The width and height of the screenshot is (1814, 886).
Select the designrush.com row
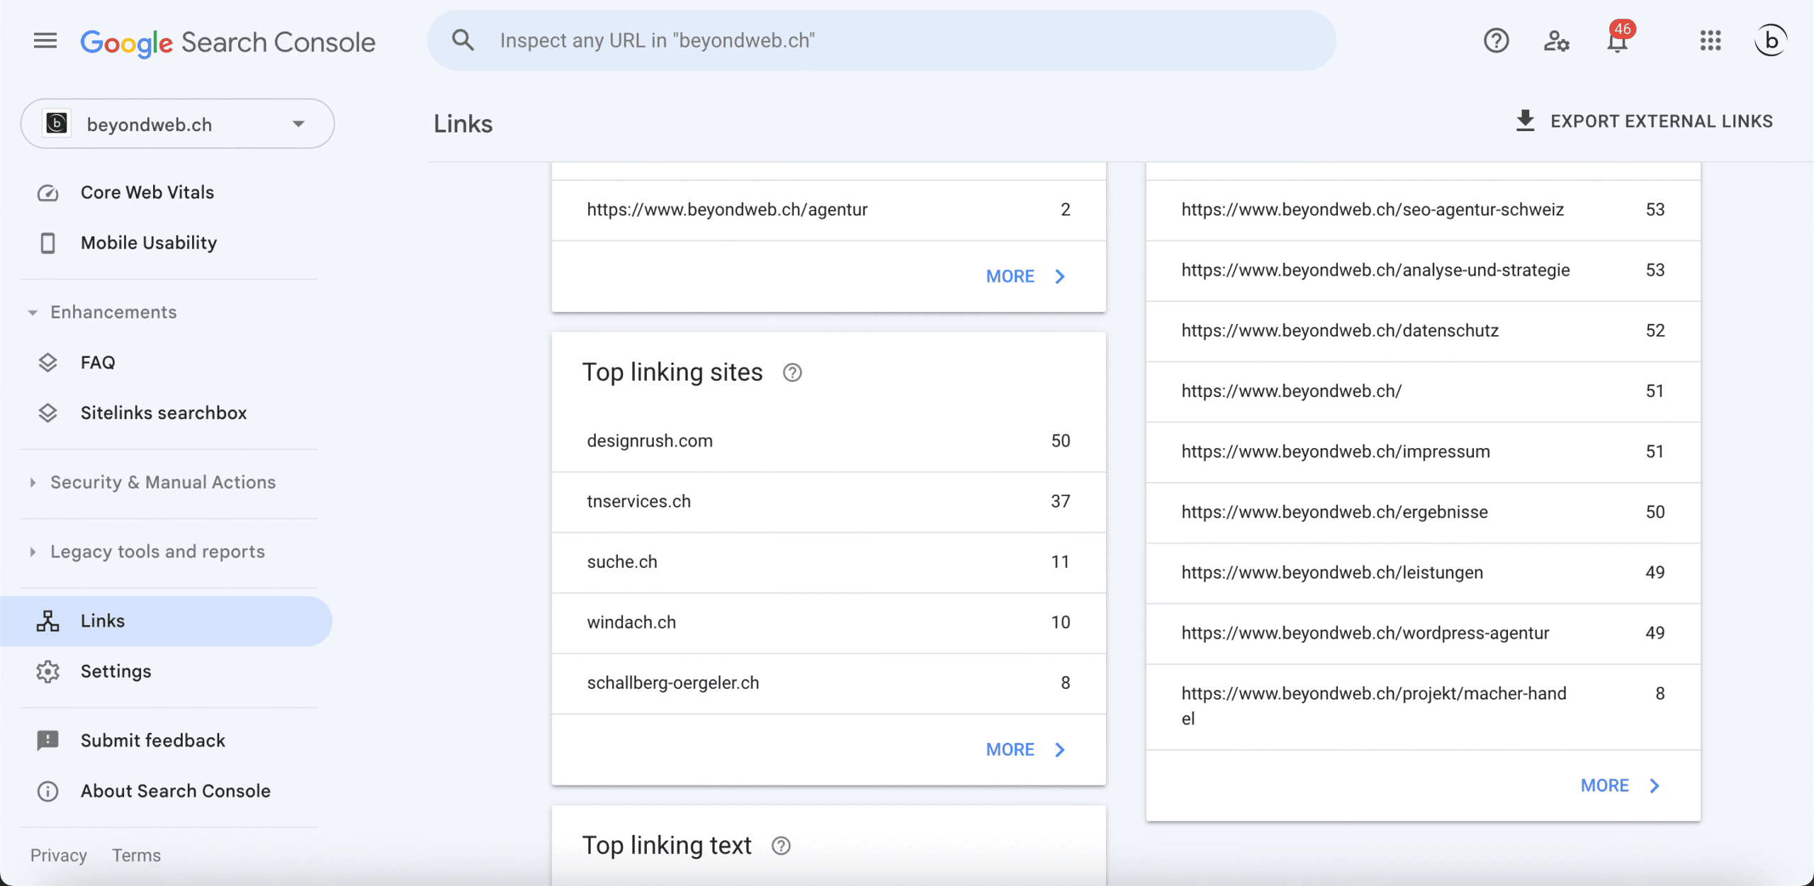[x=828, y=441]
